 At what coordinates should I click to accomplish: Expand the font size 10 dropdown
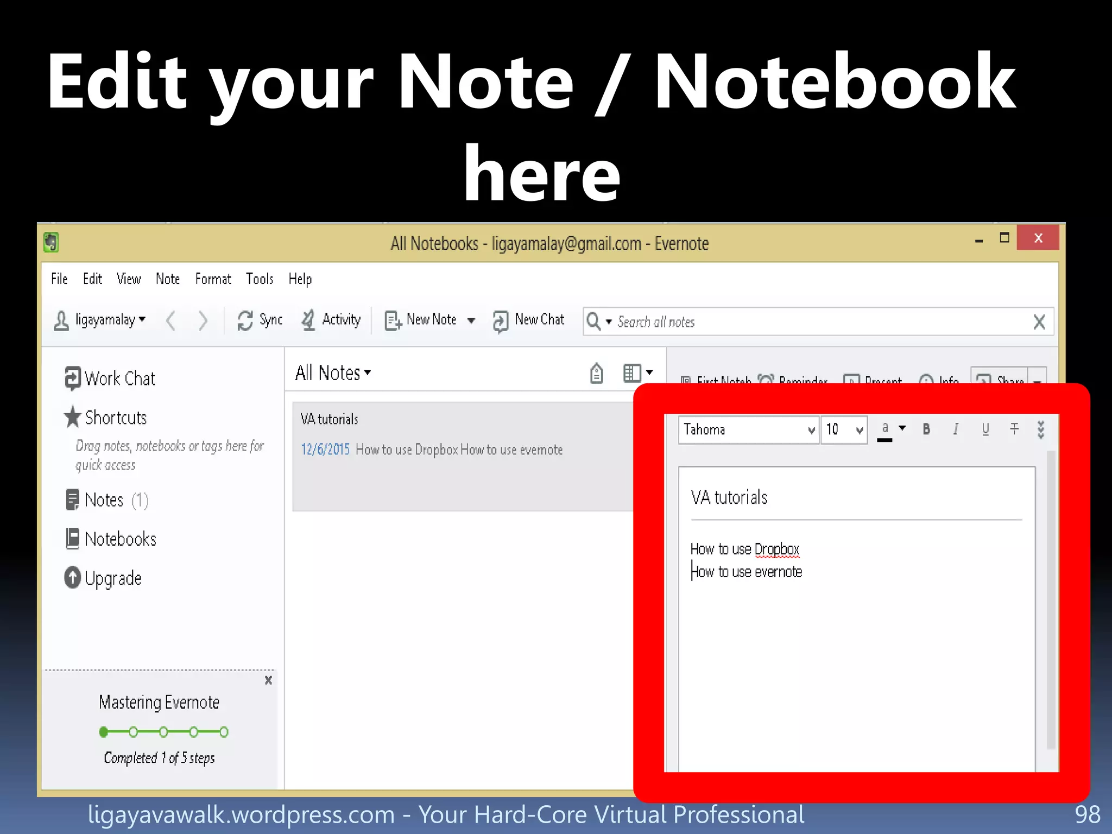[859, 430]
